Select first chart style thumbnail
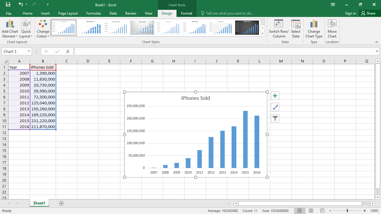This screenshot has width=381, height=214. [64, 28]
